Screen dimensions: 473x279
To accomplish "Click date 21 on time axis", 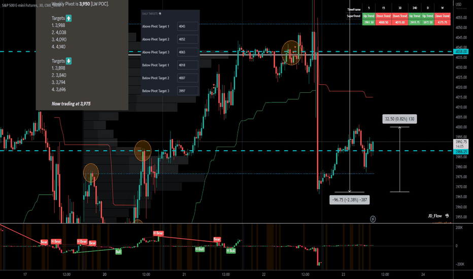I will point(184,274).
